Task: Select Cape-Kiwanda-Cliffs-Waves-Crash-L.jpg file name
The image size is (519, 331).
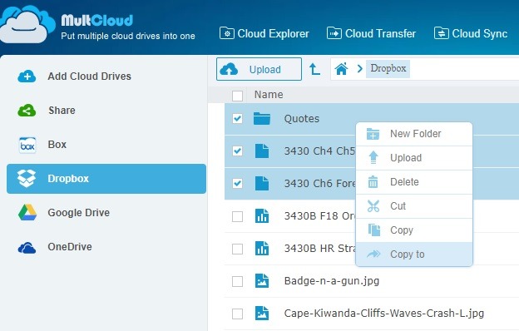Action: point(384,314)
